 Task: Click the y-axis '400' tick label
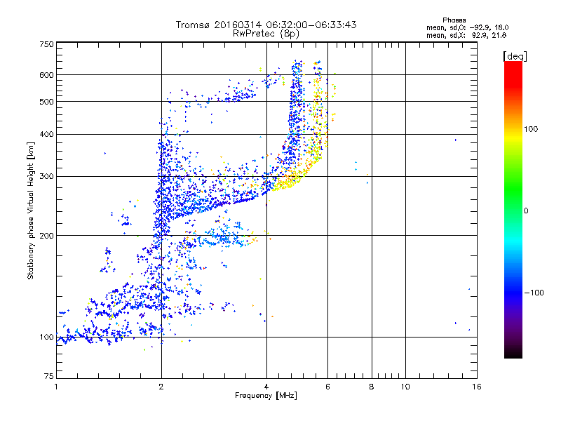pos(46,134)
